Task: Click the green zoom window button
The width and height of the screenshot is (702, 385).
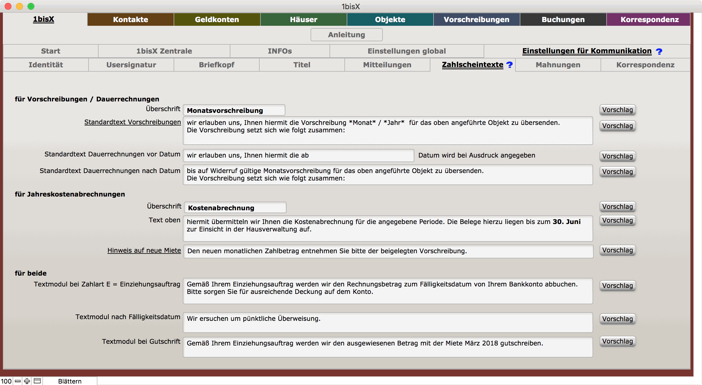Action: point(31,6)
